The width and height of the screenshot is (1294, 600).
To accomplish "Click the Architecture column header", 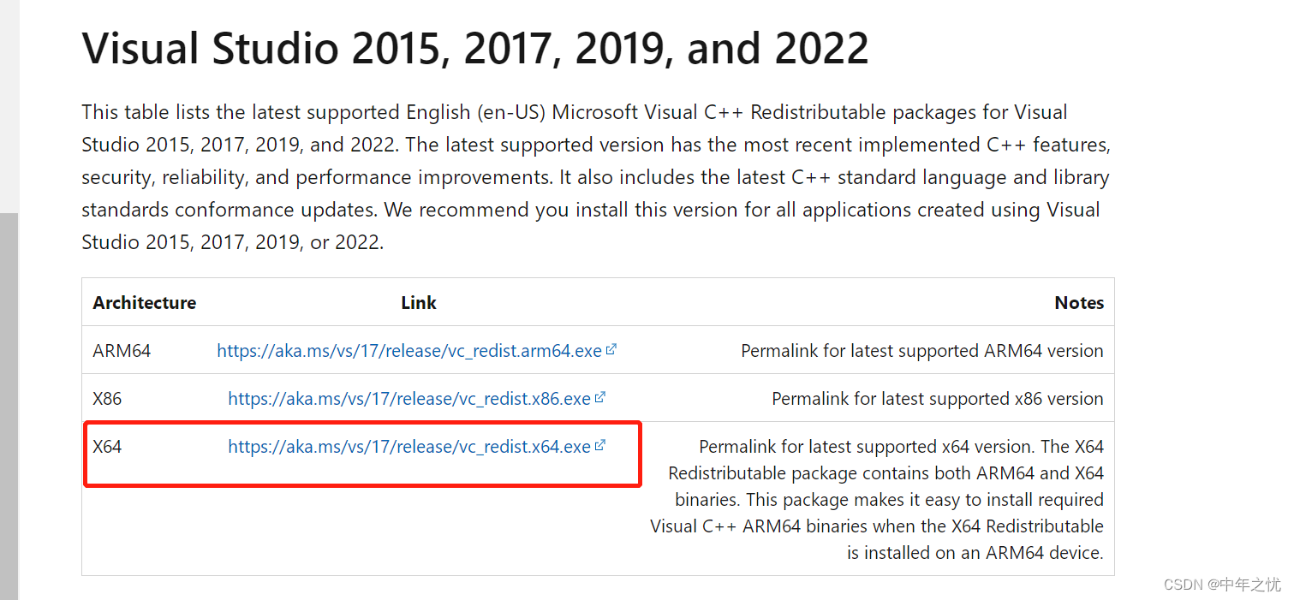I will (x=145, y=302).
